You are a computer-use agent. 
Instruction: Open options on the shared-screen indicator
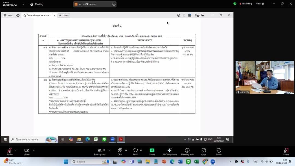coord(114,4)
